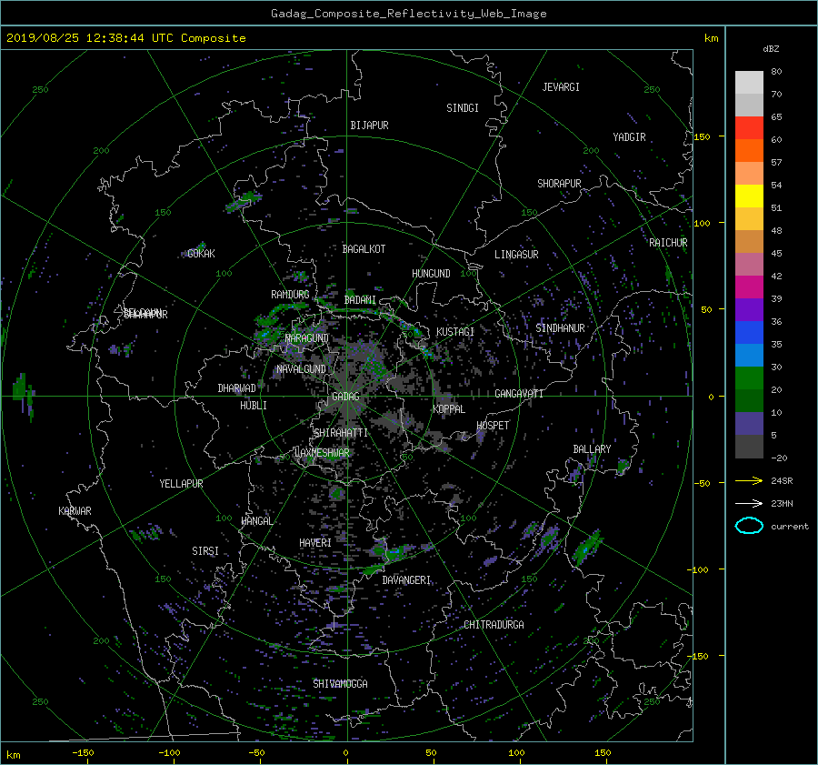Click the white 23MN arrow icon

pos(749,503)
